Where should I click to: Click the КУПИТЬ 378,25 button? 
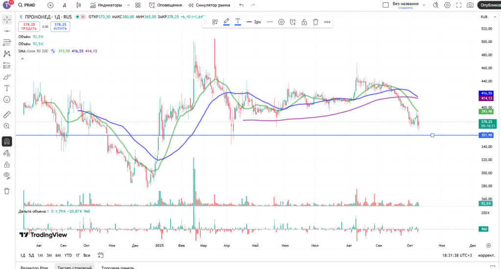tap(60, 26)
